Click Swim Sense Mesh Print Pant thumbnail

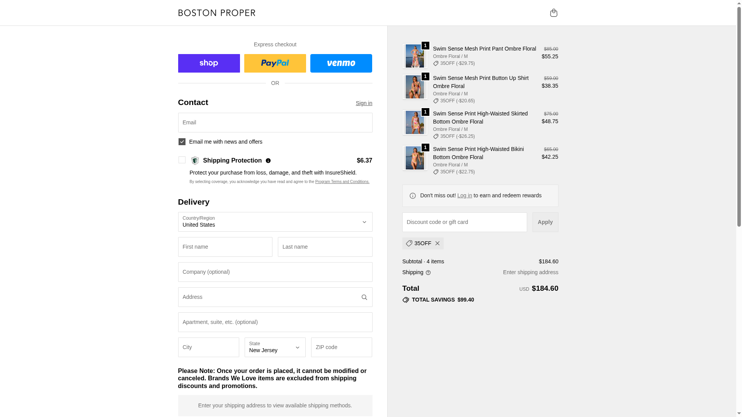[x=415, y=56]
